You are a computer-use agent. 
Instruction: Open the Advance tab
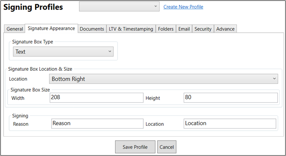point(225,29)
